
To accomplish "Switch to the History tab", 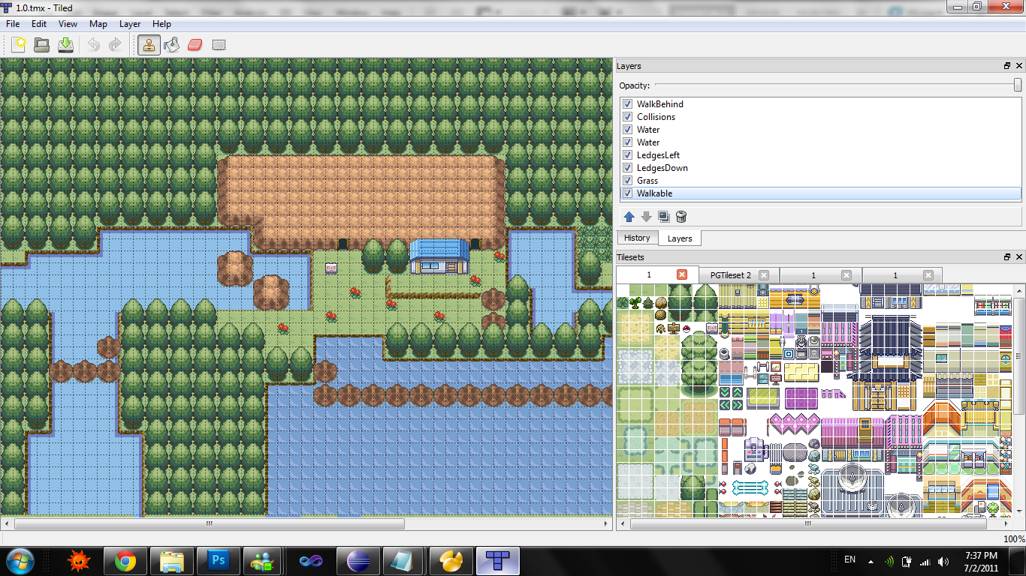I will (x=637, y=238).
